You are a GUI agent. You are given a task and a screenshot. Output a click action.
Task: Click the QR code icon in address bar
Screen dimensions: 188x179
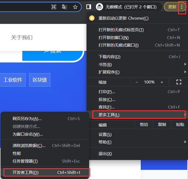[54, 7]
